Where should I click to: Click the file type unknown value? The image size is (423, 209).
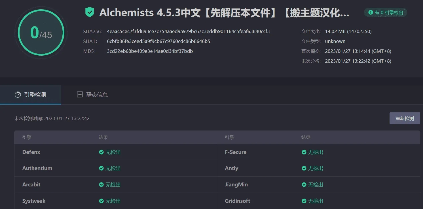click(335, 41)
